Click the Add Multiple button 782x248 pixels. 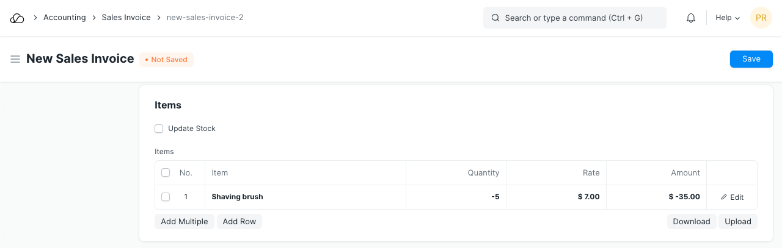(185, 222)
